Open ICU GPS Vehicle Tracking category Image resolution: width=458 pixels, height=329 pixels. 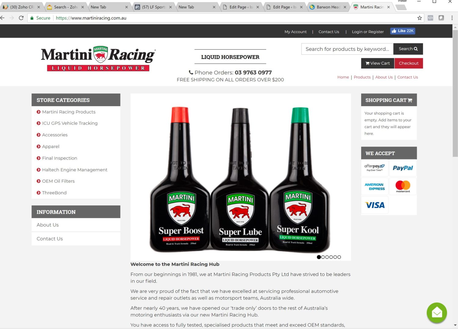point(70,123)
